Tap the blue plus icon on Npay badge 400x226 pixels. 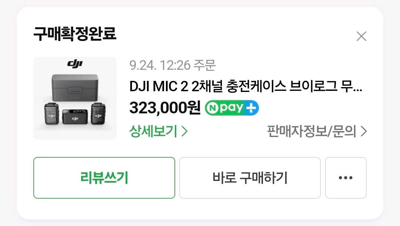tap(253, 108)
